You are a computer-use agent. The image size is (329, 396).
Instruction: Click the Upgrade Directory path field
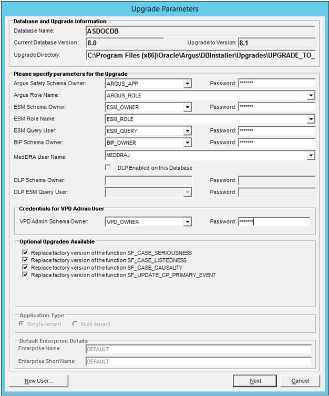click(201, 55)
